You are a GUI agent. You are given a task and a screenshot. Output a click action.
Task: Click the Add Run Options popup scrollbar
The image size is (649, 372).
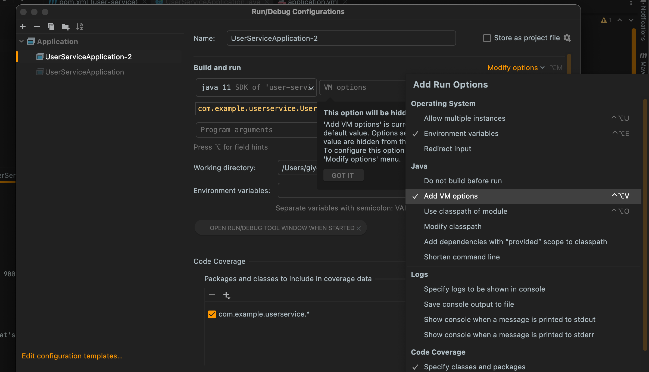coord(645,225)
